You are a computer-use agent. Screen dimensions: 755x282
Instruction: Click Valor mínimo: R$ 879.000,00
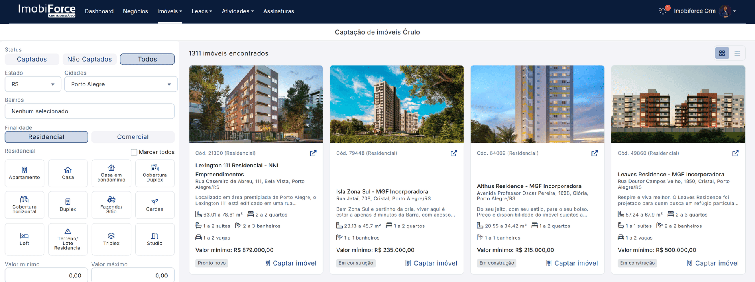point(234,250)
